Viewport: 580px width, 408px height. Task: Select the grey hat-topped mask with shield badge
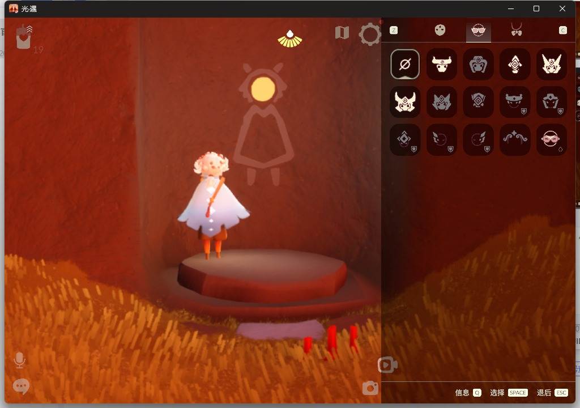[x=552, y=102]
